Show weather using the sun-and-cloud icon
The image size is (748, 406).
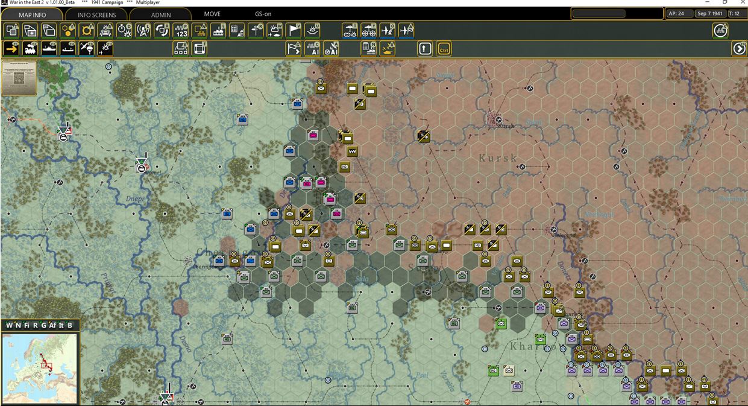[x=275, y=30]
